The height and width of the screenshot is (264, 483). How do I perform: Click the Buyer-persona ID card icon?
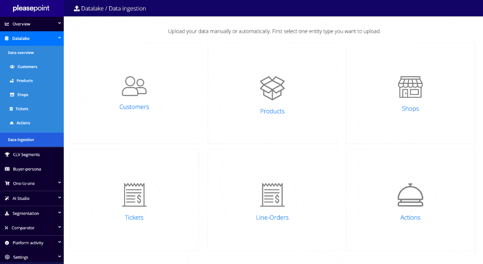7,169
